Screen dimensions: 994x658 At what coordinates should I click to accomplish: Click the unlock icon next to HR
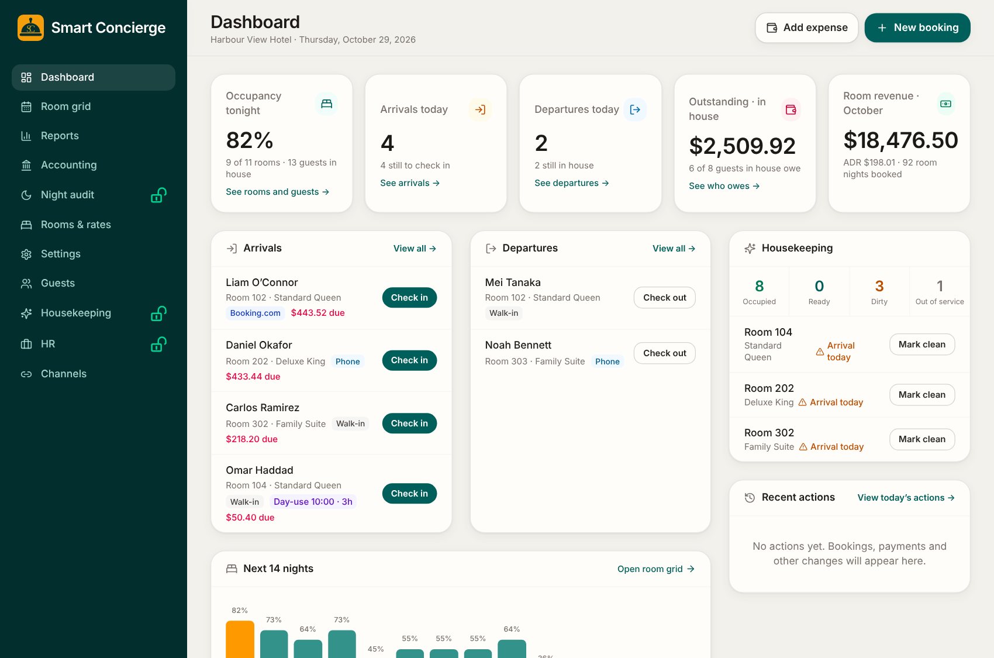click(x=158, y=344)
